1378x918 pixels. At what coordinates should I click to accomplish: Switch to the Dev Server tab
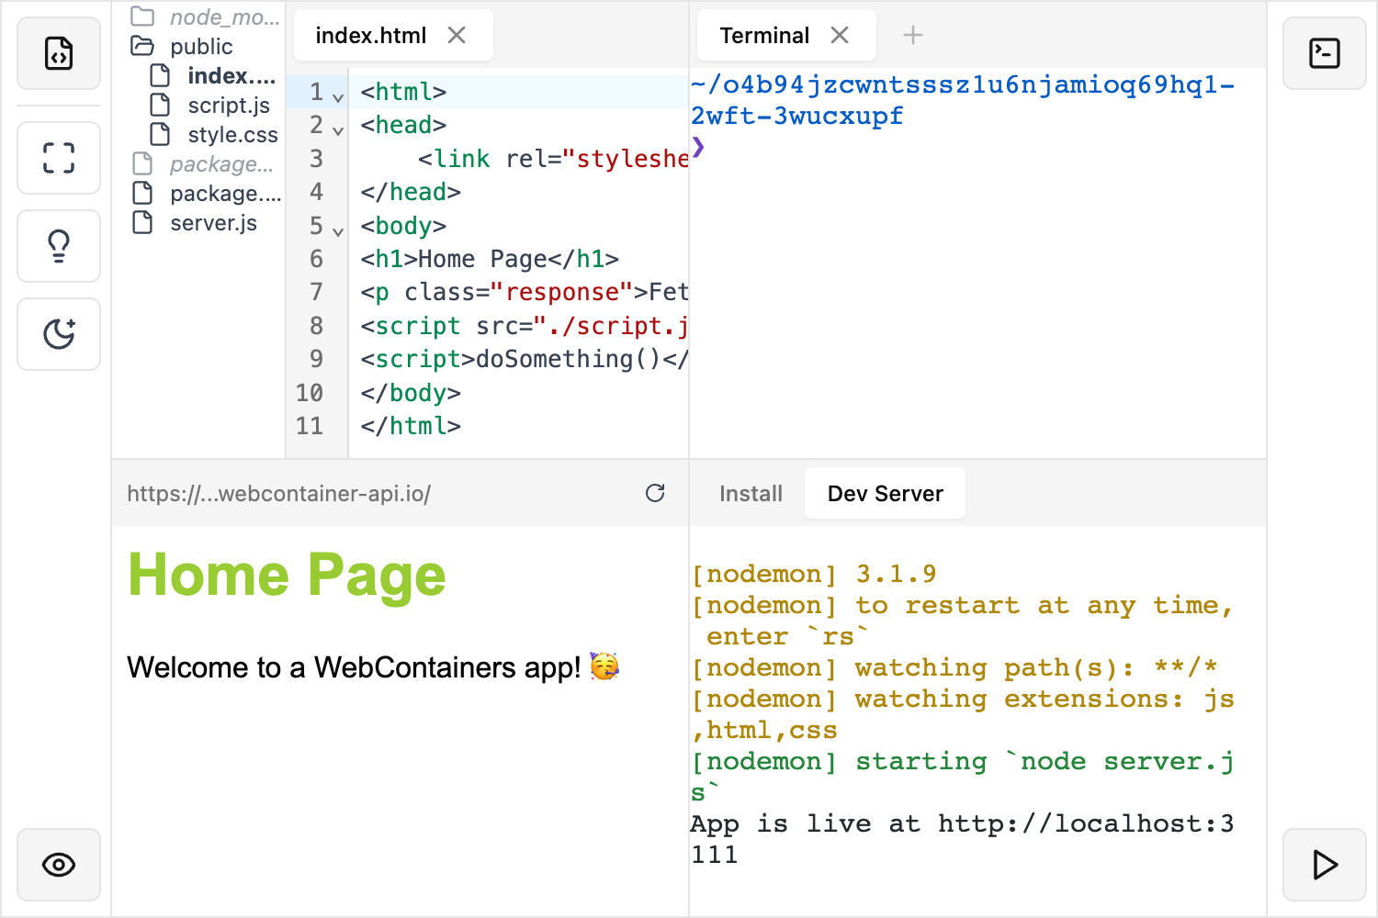[885, 493]
